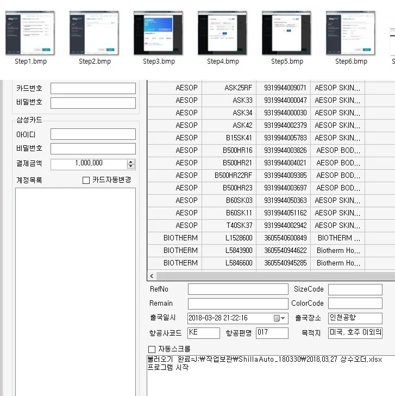Click the 카드번호 input field
Viewport: 395px width, 396px height.
93,88
